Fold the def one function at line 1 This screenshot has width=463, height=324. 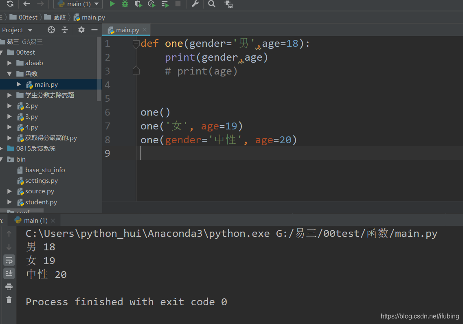coord(136,44)
